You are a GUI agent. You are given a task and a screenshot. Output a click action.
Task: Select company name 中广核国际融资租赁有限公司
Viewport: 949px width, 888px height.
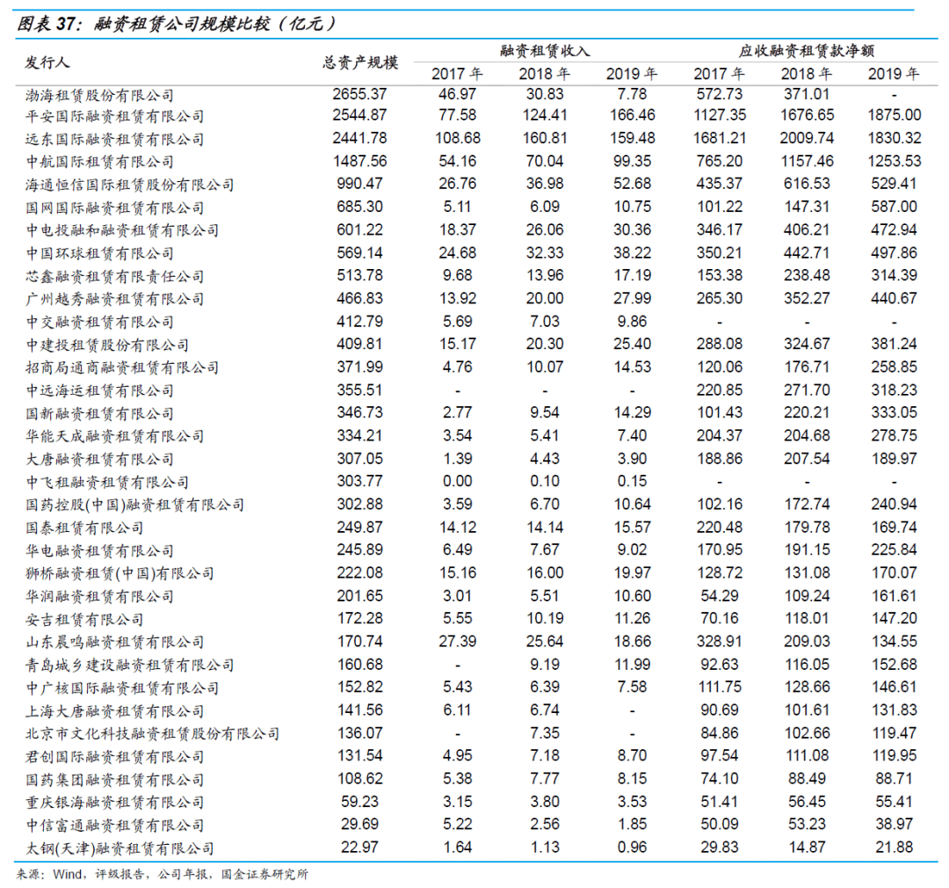coord(122,688)
